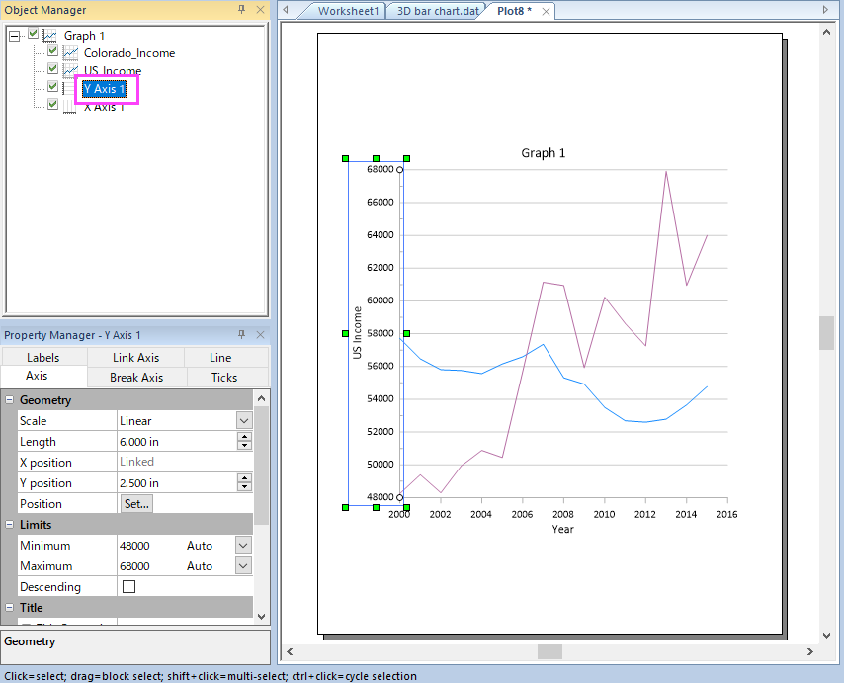This screenshot has width=844, height=683.
Task: Click the Property Manager scroll down arrow
Action: pyautogui.click(x=262, y=617)
